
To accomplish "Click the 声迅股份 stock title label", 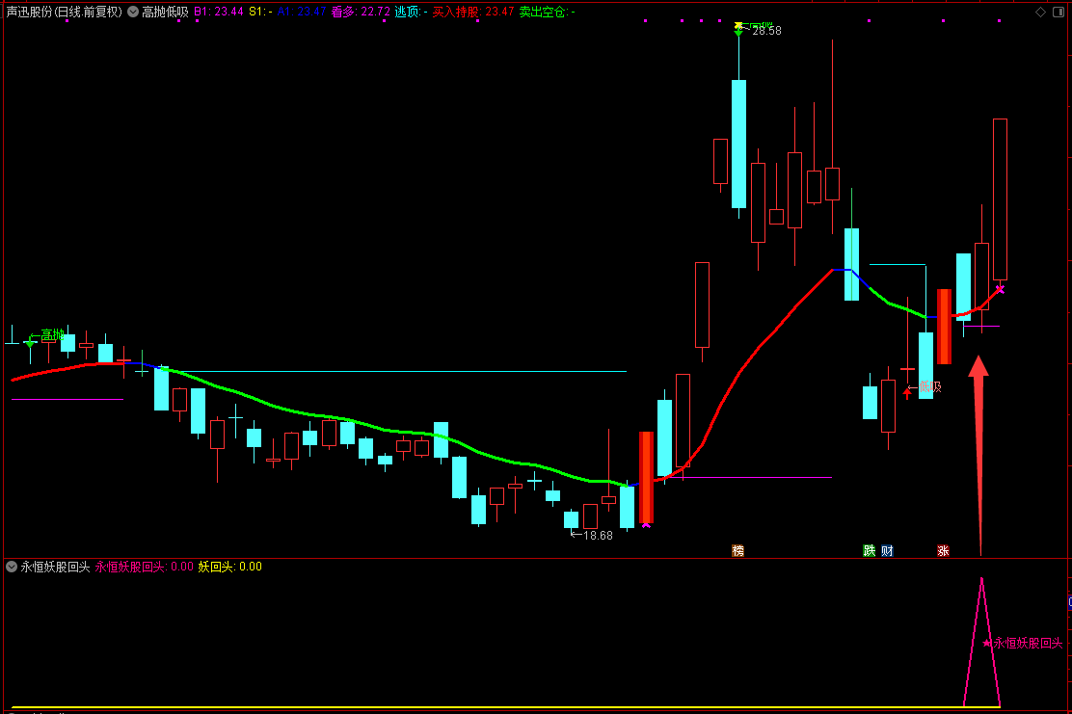I will (30, 13).
